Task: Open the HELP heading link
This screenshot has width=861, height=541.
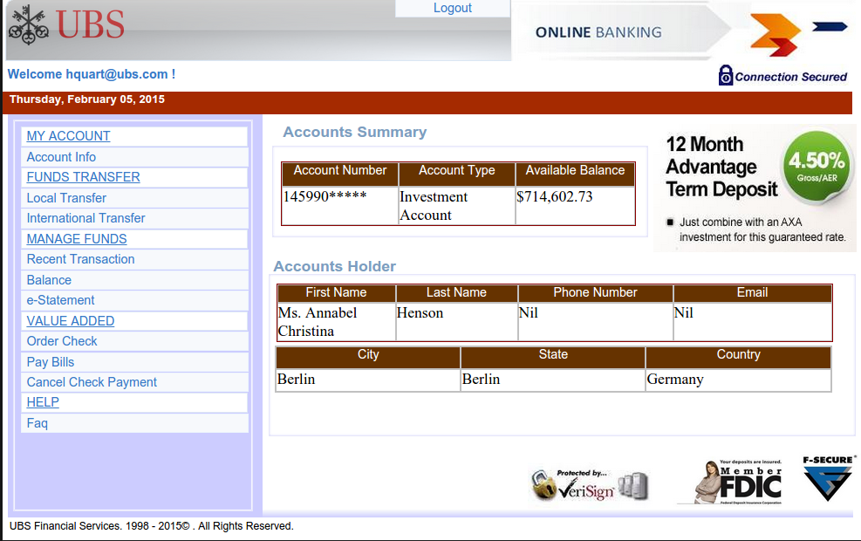Action: (43, 402)
